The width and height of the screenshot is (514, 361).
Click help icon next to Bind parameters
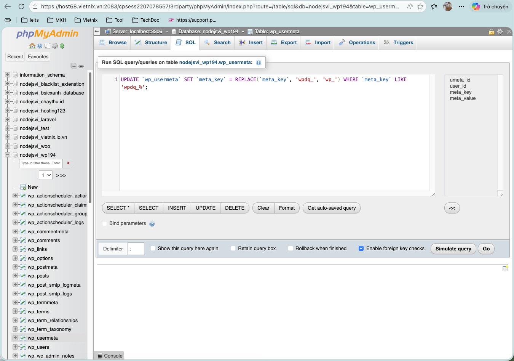point(152,224)
